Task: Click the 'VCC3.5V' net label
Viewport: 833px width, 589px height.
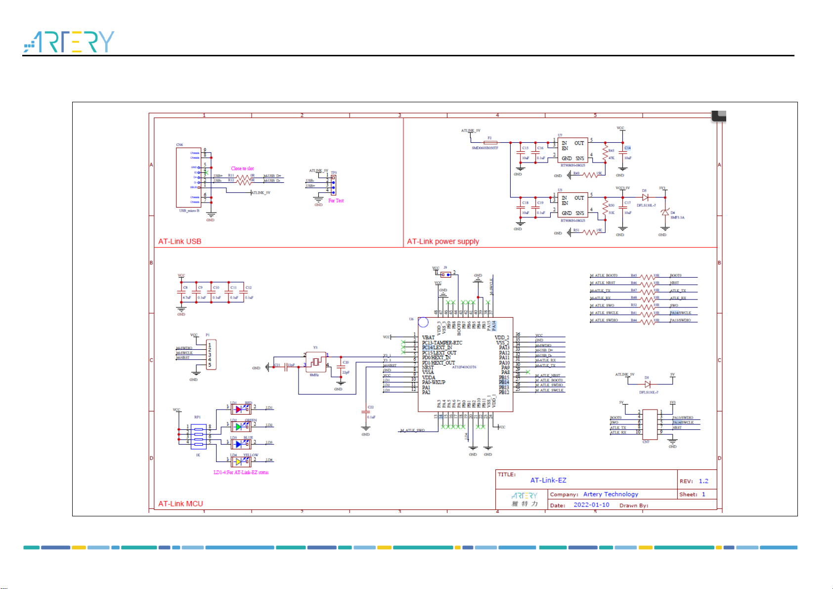Action: 622,188
